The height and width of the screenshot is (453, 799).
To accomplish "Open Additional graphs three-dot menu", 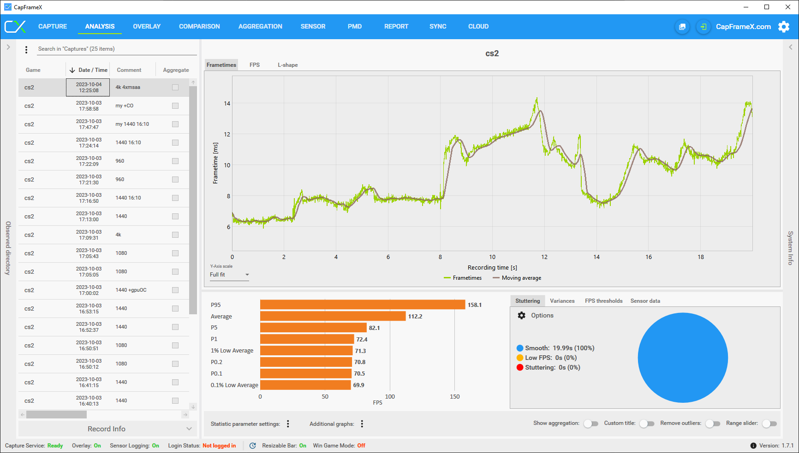I will pos(362,424).
